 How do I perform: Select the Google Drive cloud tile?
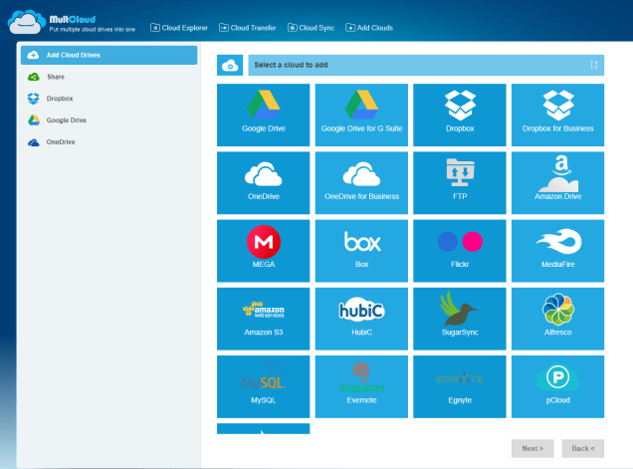click(262, 116)
